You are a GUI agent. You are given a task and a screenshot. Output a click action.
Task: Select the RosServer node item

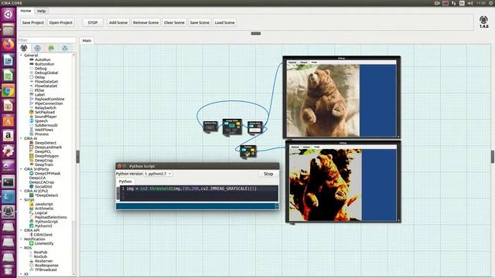click(41, 261)
